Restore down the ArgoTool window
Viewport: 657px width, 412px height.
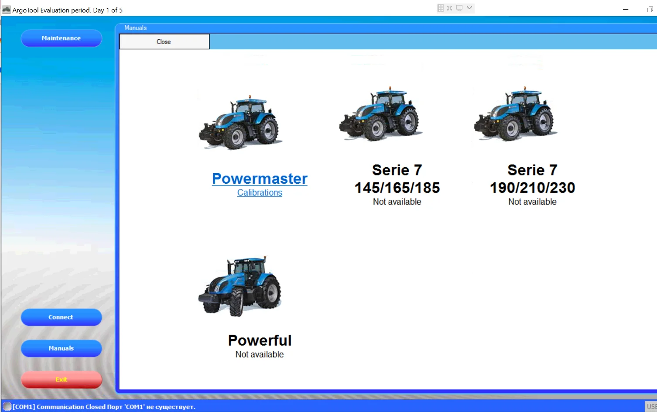[x=650, y=9]
